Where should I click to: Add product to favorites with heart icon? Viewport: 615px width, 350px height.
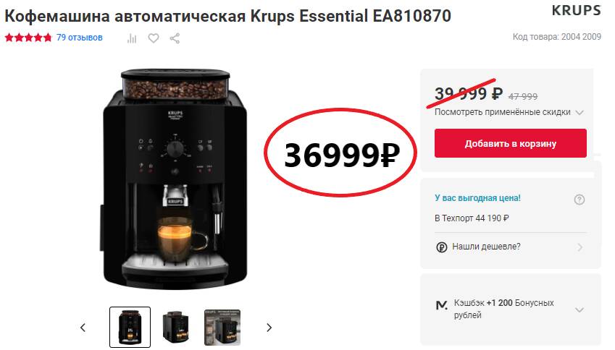pyautogui.click(x=154, y=38)
